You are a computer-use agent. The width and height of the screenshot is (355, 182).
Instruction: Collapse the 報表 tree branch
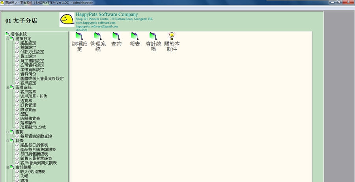(7, 141)
